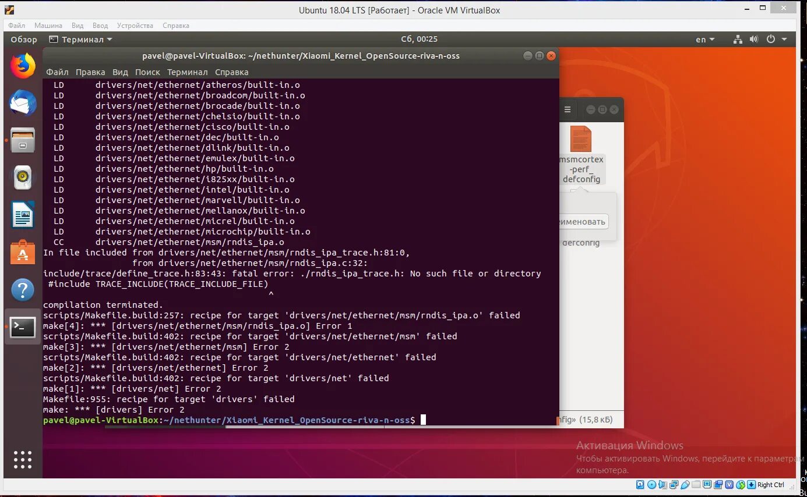This screenshot has height=497, width=807.
Task: Open USB devices indicator in VirtualBox status bar
Action: tap(685, 485)
